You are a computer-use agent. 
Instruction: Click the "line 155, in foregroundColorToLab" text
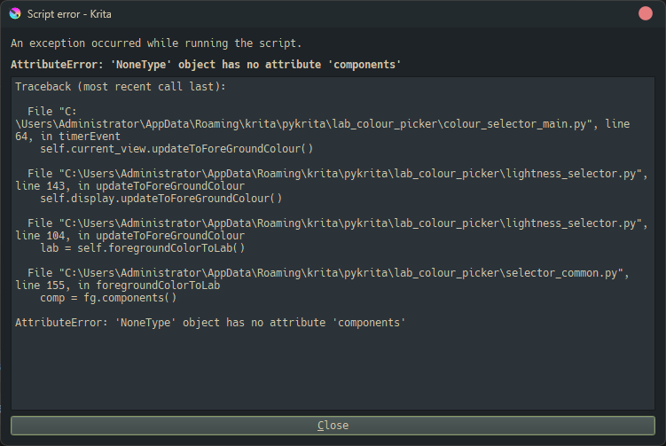coord(117,286)
